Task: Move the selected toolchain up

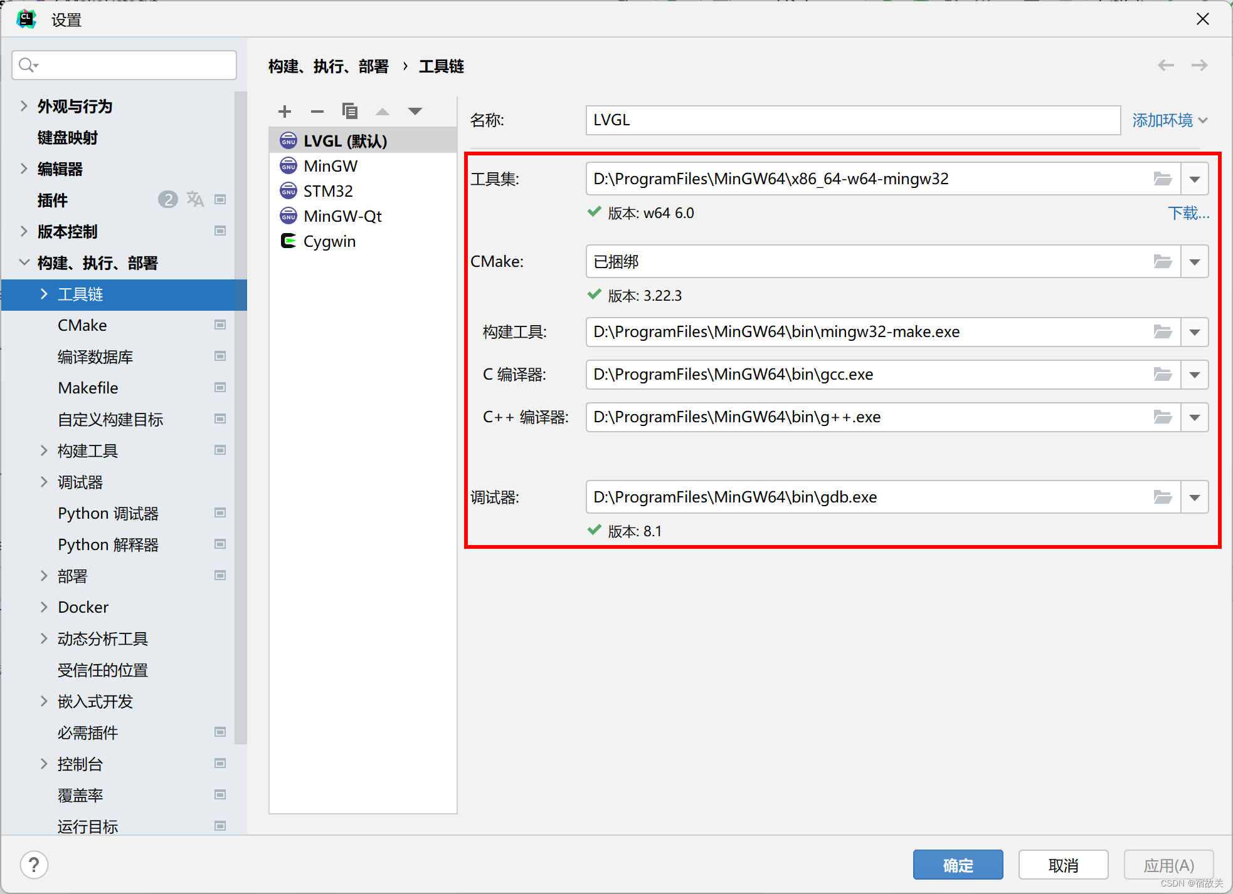Action: [x=383, y=111]
